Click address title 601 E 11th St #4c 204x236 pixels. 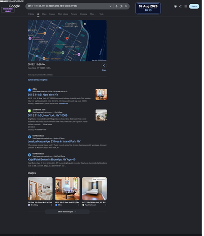point(37,64)
